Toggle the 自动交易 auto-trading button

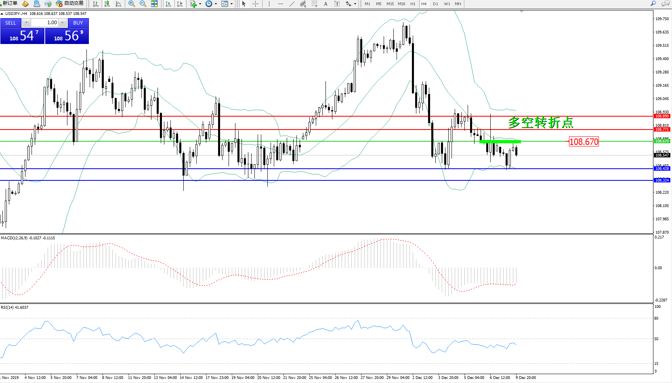coord(70,4)
